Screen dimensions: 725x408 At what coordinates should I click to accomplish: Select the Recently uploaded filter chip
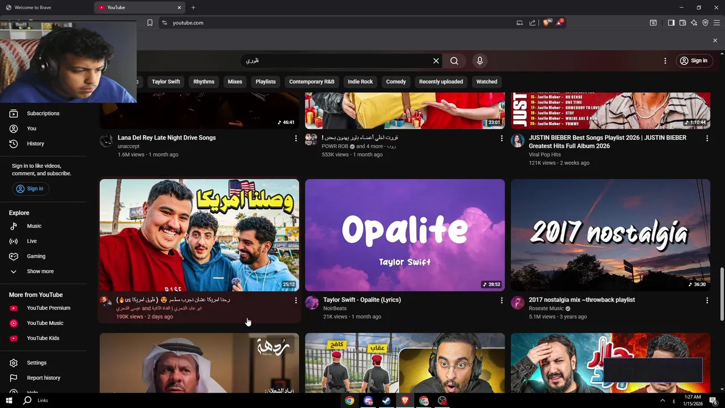coord(441,82)
